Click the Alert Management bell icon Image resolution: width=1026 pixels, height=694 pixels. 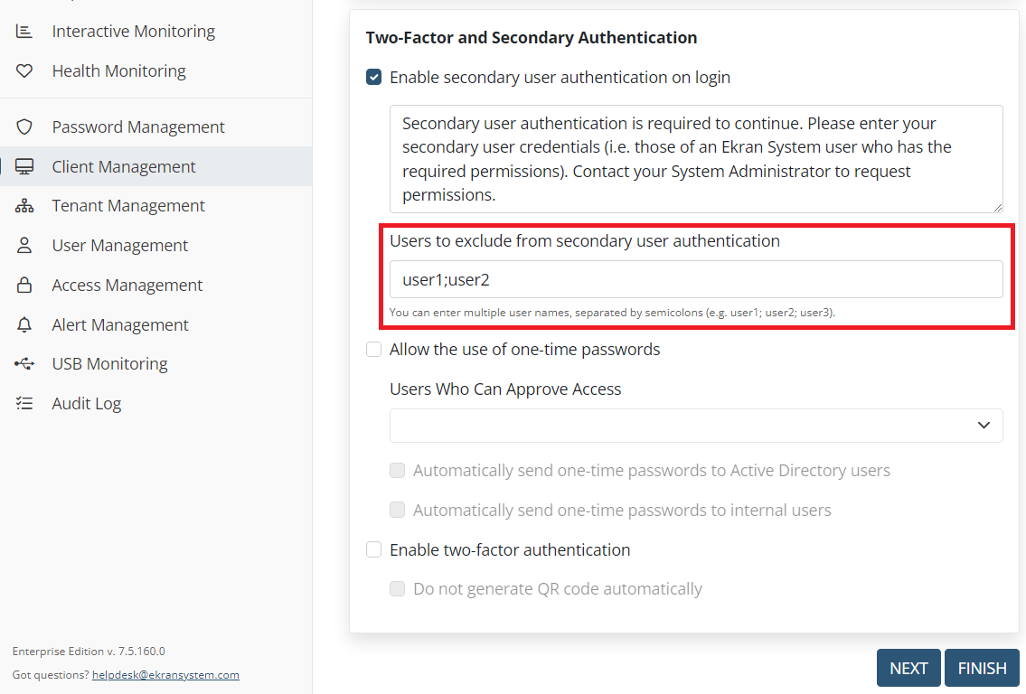(24, 325)
